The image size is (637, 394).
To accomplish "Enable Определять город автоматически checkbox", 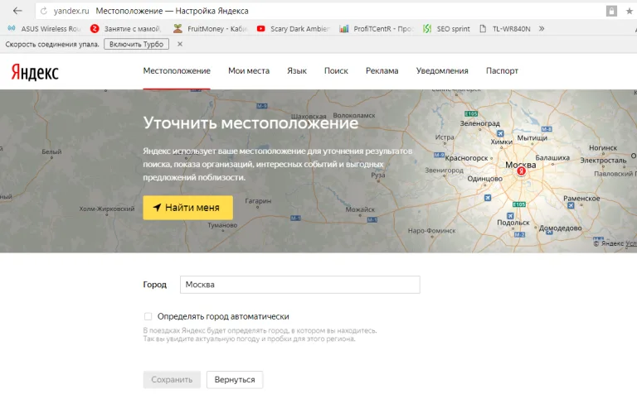I will 148,316.
